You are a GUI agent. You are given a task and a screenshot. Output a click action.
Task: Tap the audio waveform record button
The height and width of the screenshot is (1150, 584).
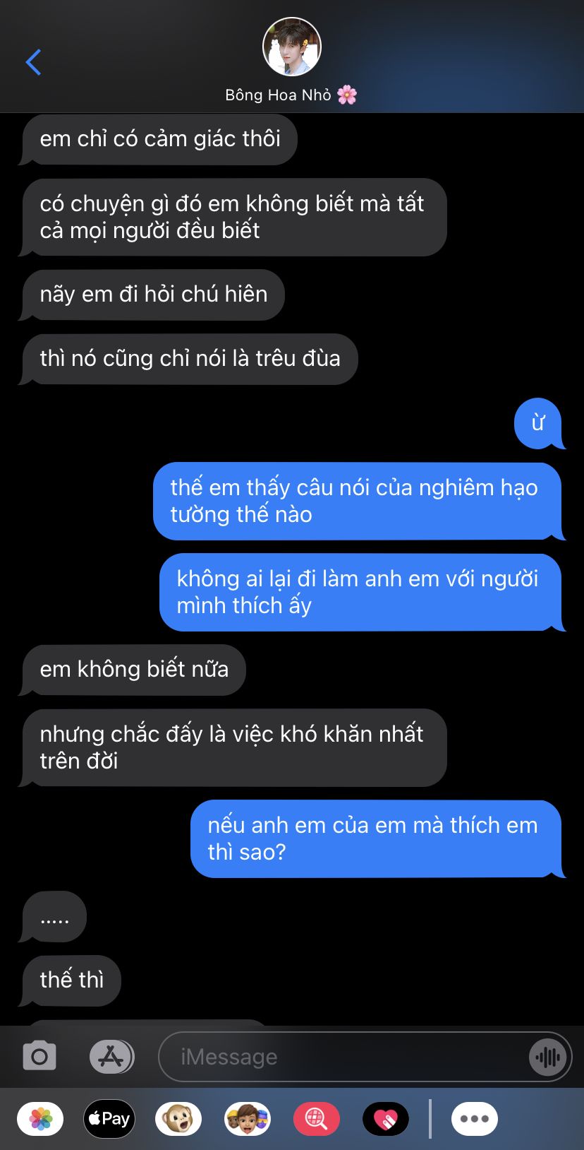click(x=547, y=1057)
